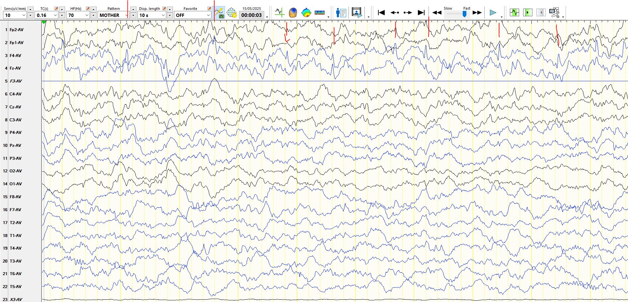The image size is (628, 302).
Task: Open the Disp. length dropdown showing 10 s
Action: [x=152, y=15]
